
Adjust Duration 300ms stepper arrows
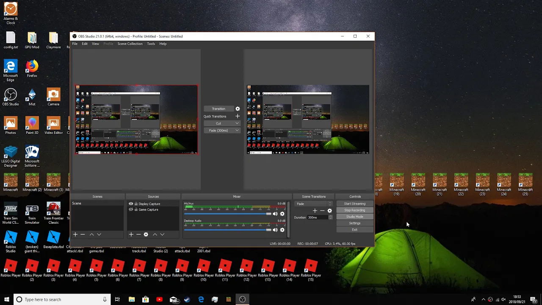(330, 217)
